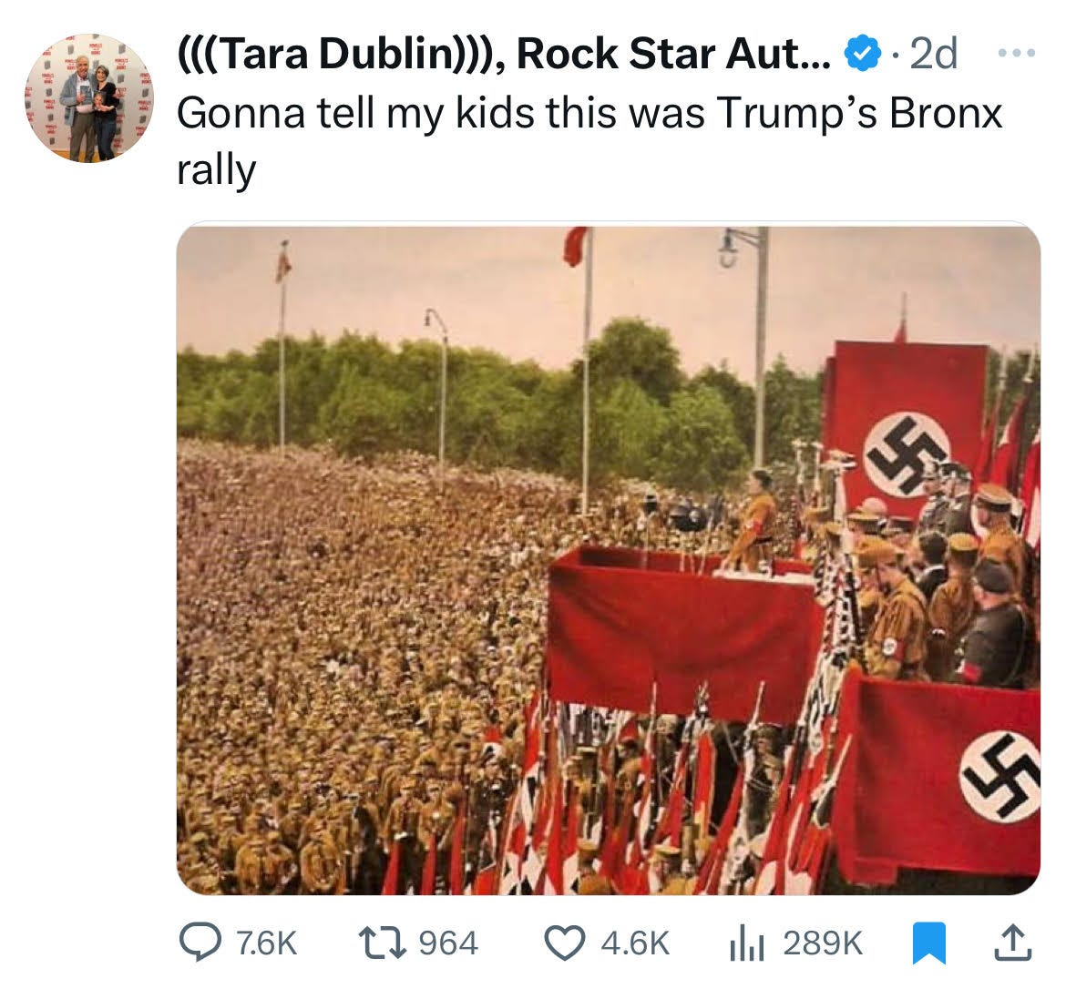
Task: Click the reply speech bubble icon
Action: [x=200, y=942]
